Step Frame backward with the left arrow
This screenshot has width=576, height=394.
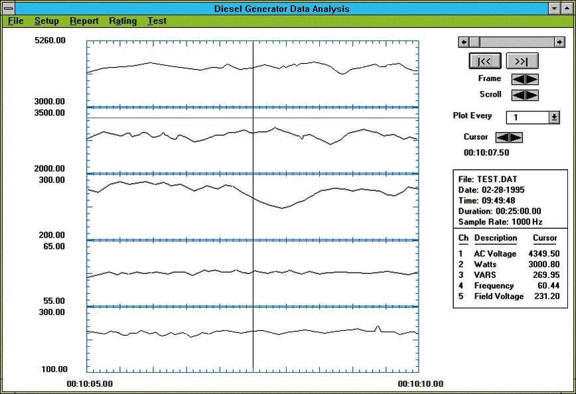pos(519,79)
